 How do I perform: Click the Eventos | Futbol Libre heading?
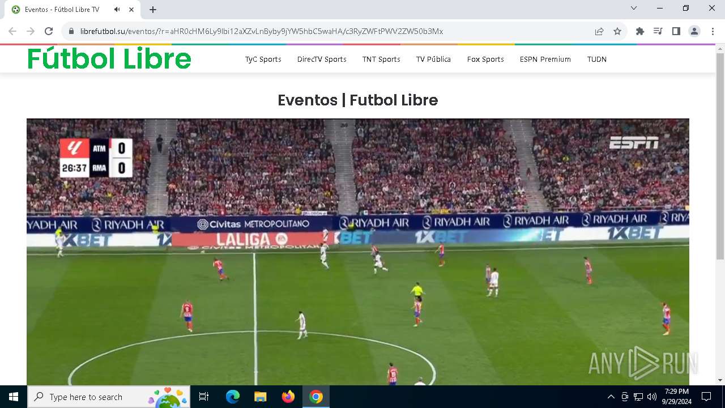pyautogui.click(x=358, y=100)
